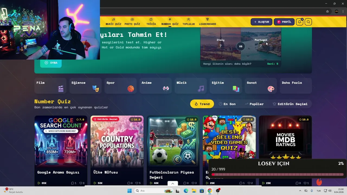The width and height of the screenshot is (347, 195).
Task: Click the Ülke Nüfusu title
Action: [x=105, y=172]
